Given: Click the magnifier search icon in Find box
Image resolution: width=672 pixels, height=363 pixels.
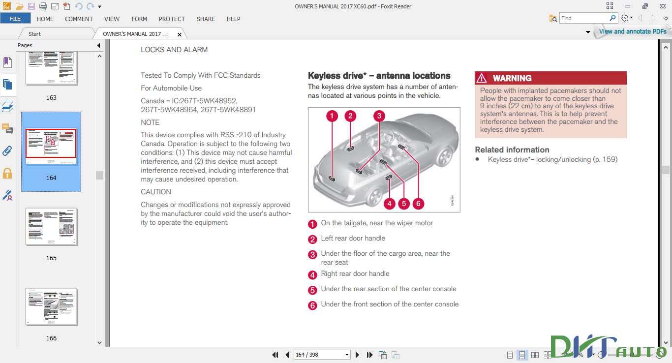Looking at the screenshot, I should point(612,18).
